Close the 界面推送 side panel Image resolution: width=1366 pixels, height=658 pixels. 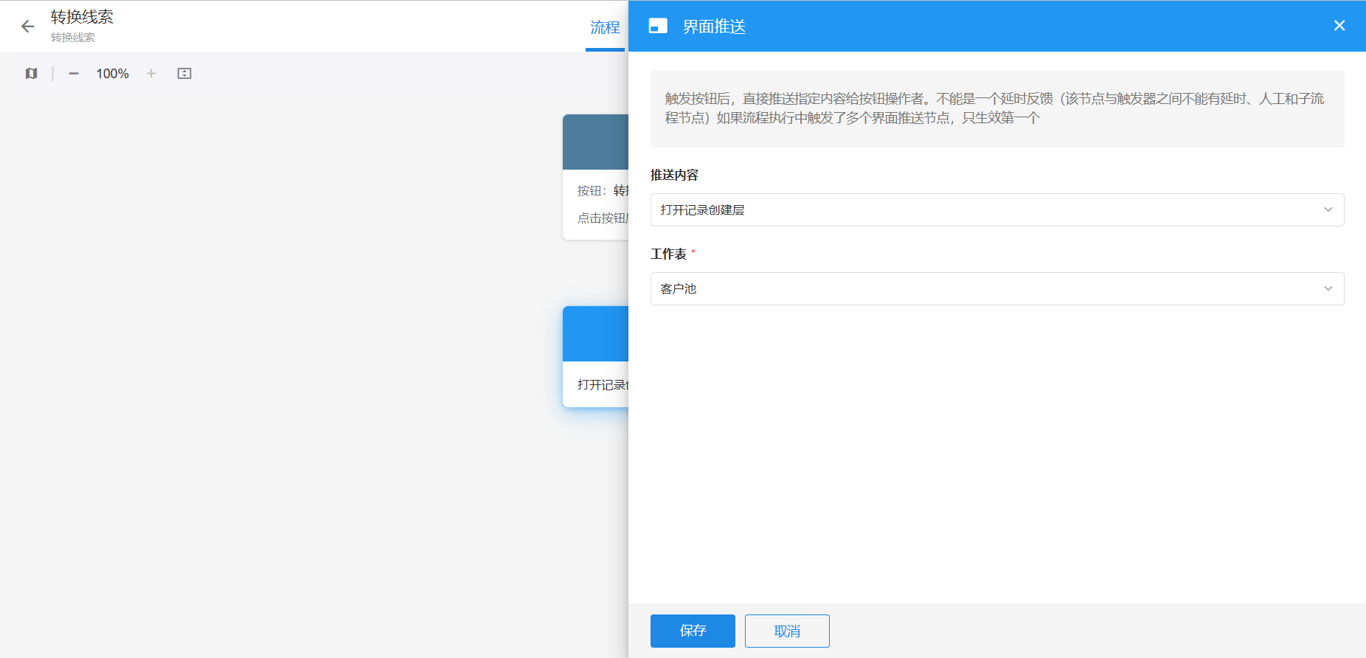(x=1339, y=26)
